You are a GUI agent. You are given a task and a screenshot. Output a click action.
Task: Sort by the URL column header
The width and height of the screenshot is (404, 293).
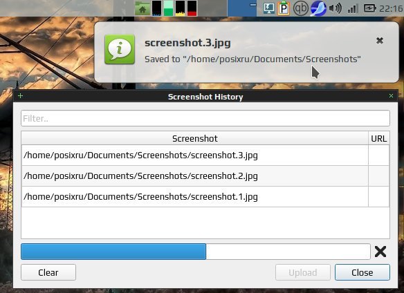(x=379, y=138)
